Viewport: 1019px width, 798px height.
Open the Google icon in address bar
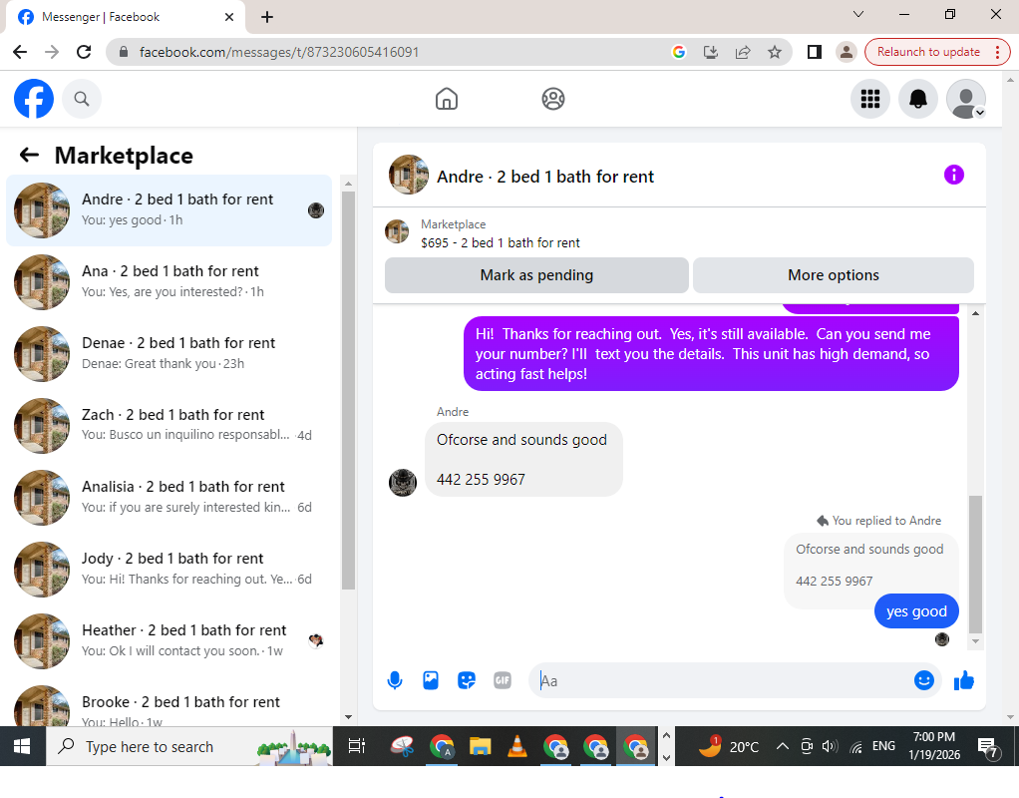(x=679, y=52)
